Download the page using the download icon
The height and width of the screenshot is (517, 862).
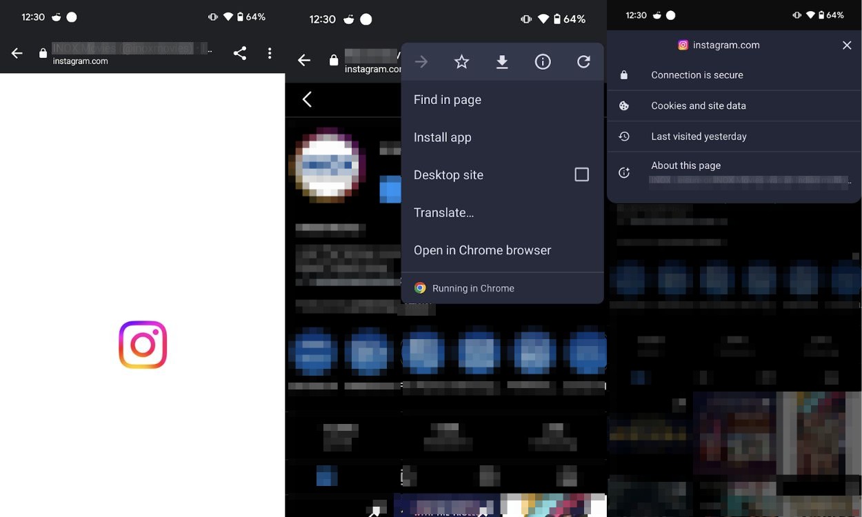(502, 62)
